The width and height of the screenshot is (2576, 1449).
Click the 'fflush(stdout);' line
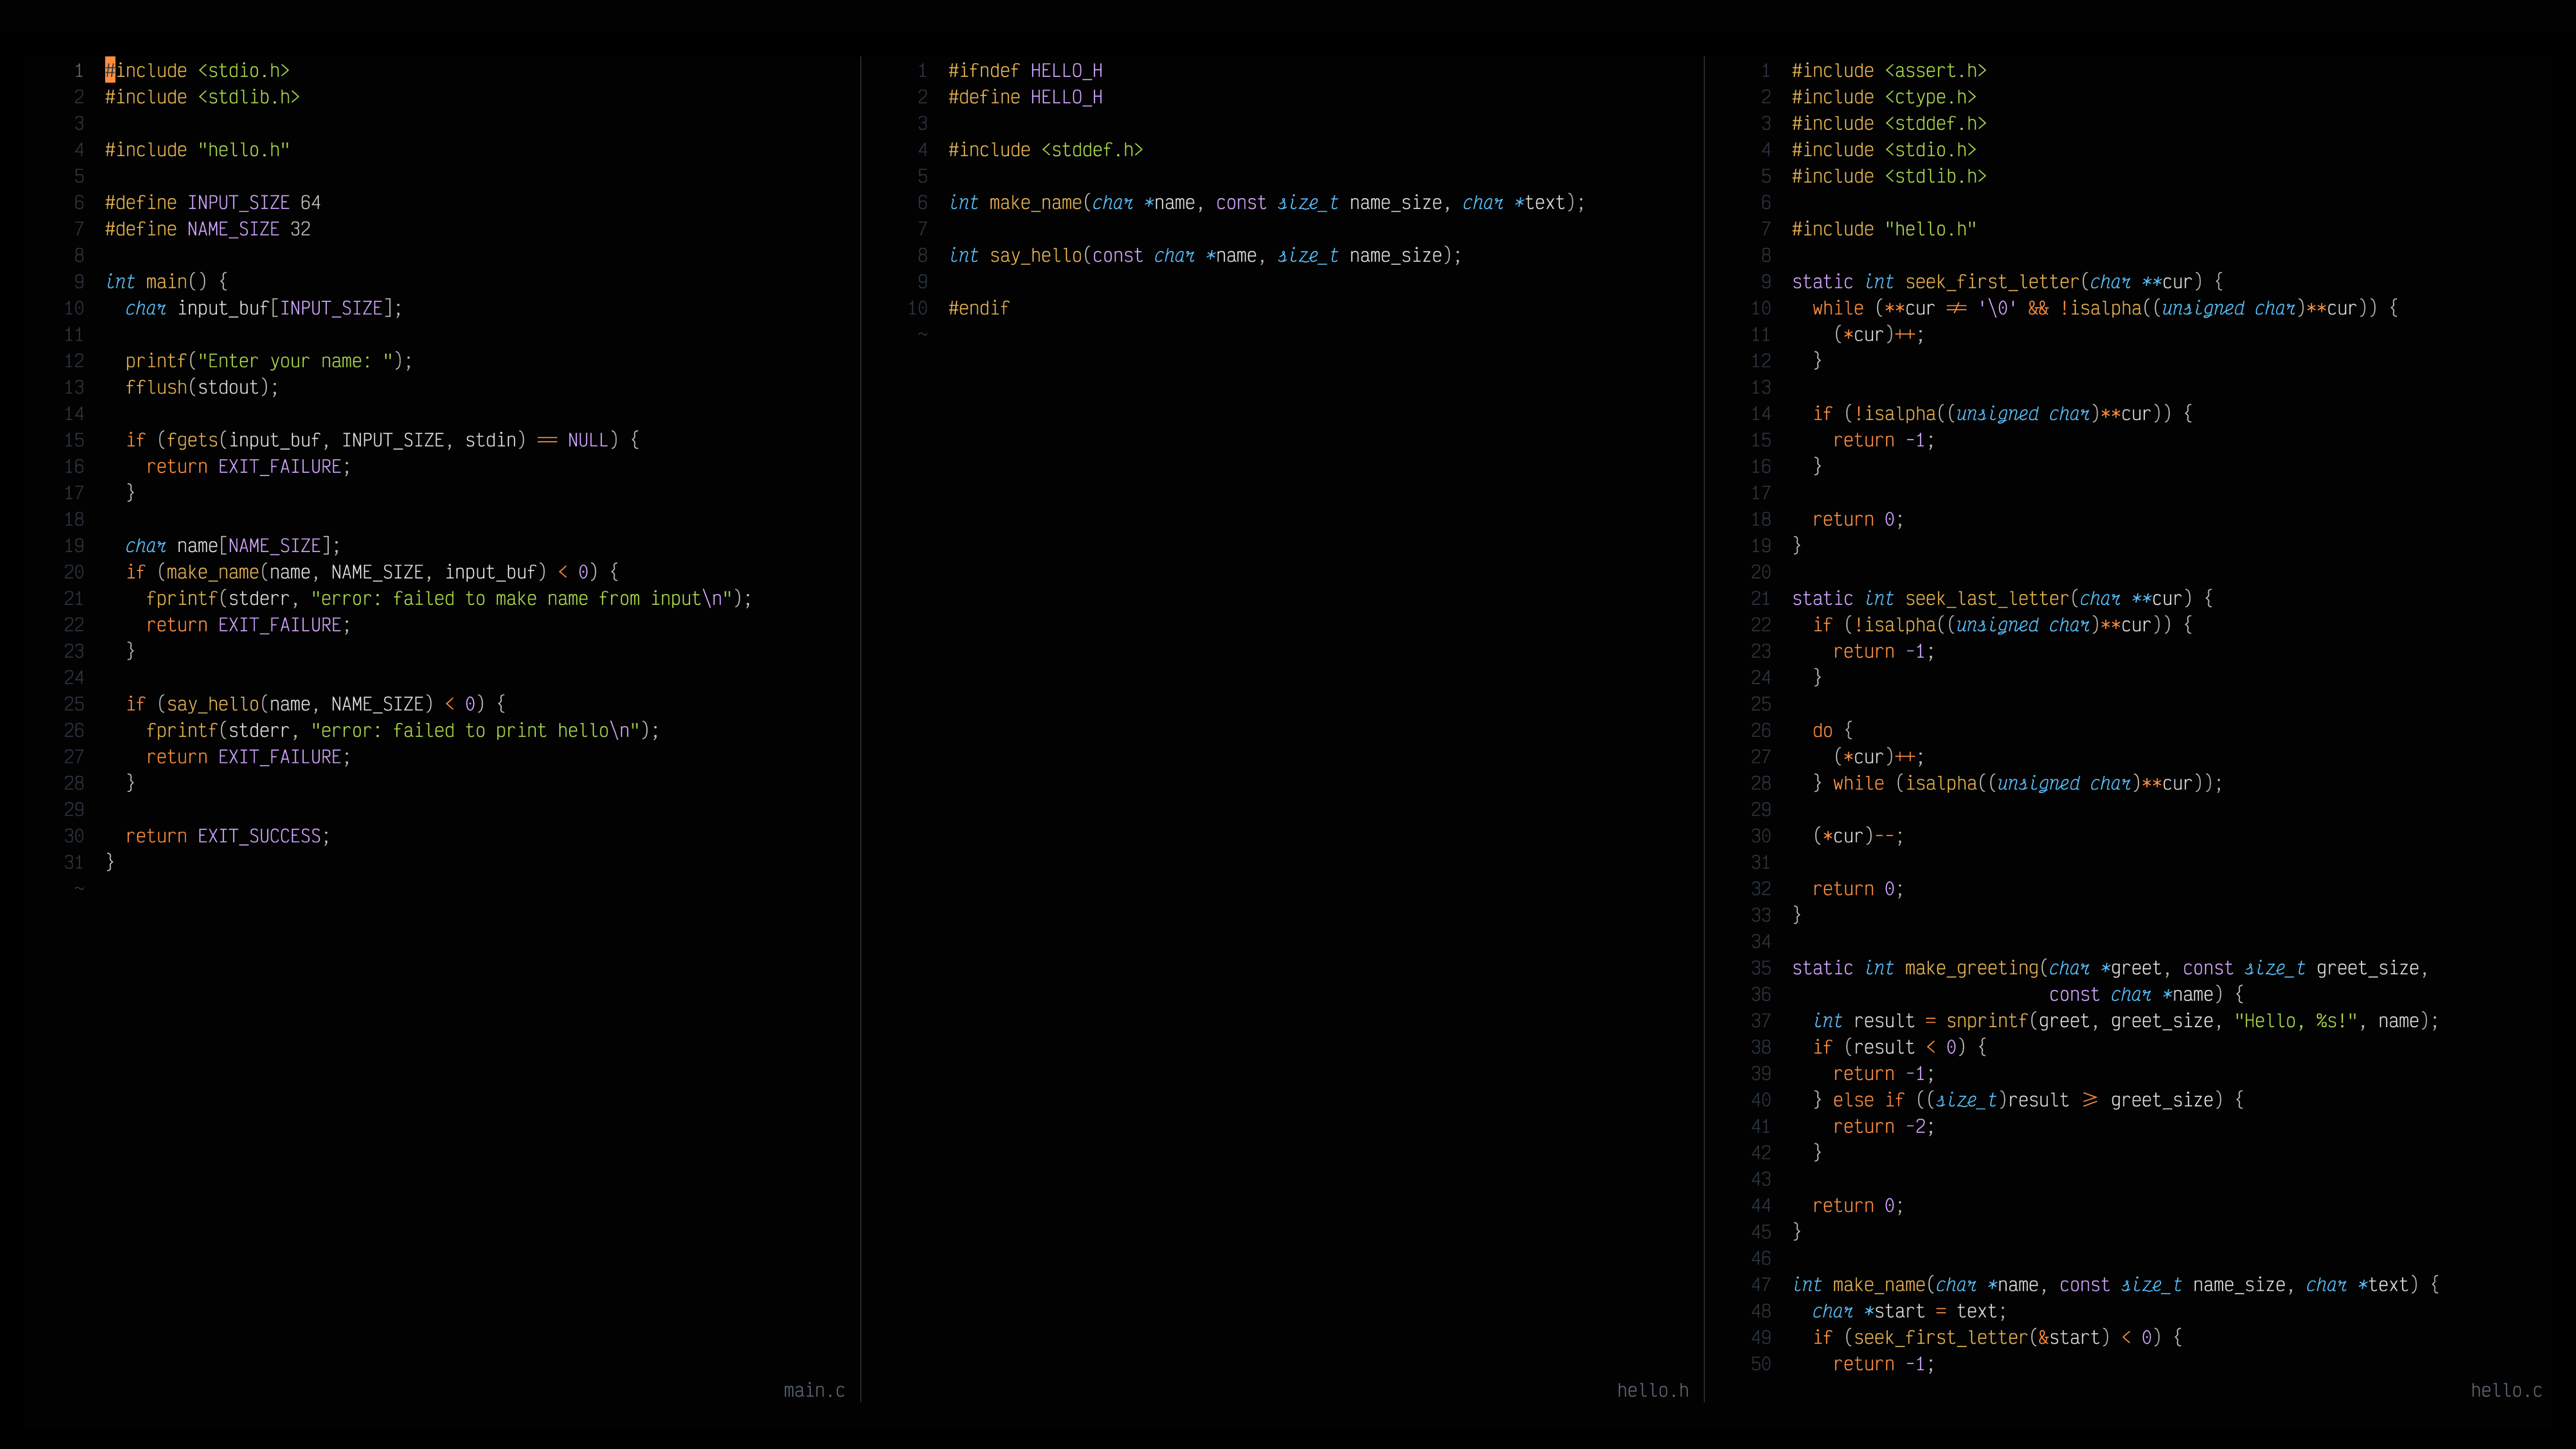point(202,387)
